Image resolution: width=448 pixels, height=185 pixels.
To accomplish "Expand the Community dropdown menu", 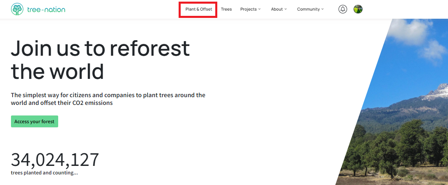I will (310, 9).
